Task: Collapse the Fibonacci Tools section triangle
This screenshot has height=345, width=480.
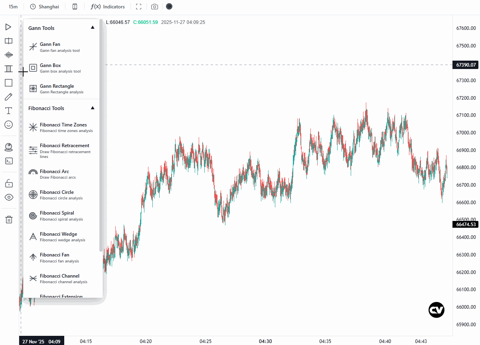Action: point(93,108)
